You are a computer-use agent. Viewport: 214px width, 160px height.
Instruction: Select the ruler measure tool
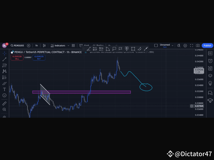4,103
